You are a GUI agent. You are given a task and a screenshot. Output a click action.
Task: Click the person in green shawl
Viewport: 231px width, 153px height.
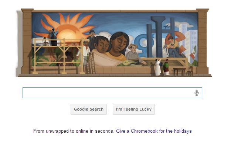coord(166,67)
